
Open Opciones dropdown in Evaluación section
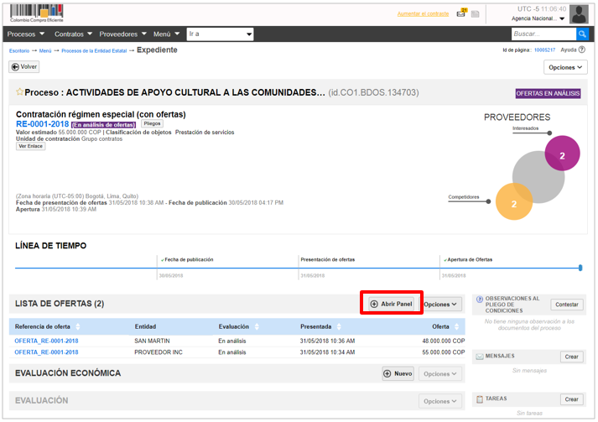(440, 401)
